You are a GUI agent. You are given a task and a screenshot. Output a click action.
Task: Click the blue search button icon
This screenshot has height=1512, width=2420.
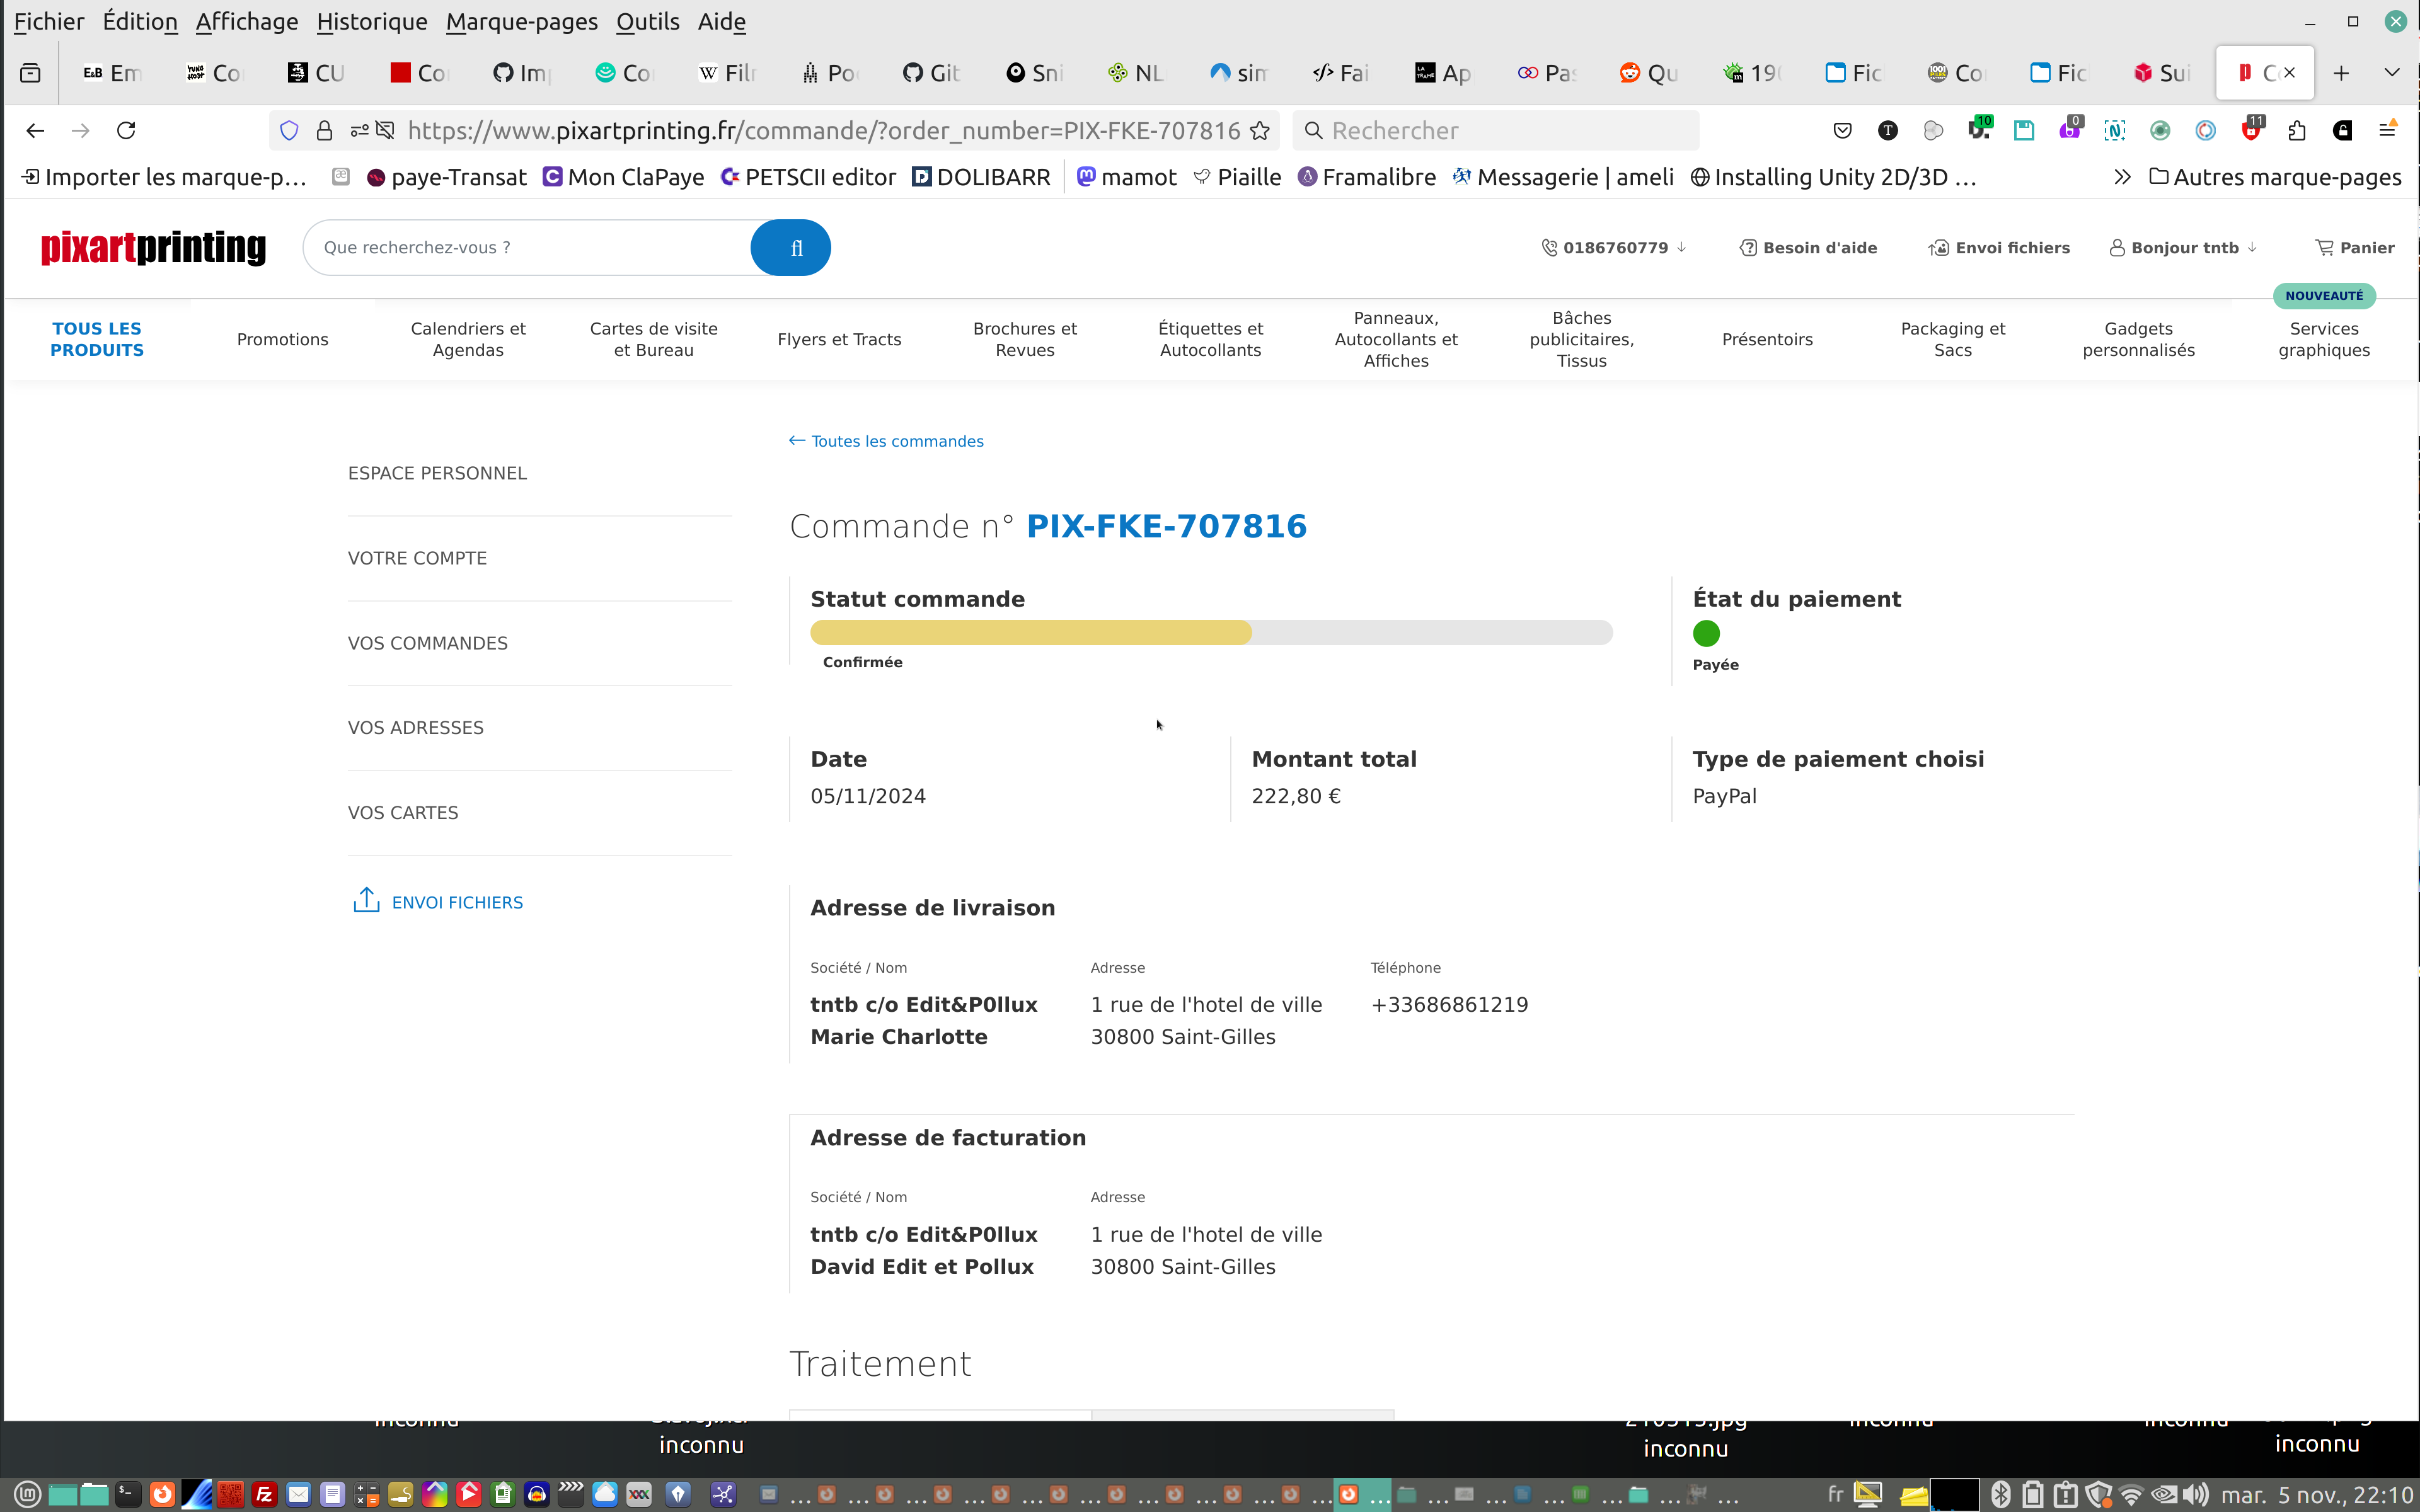coord(791,248)
